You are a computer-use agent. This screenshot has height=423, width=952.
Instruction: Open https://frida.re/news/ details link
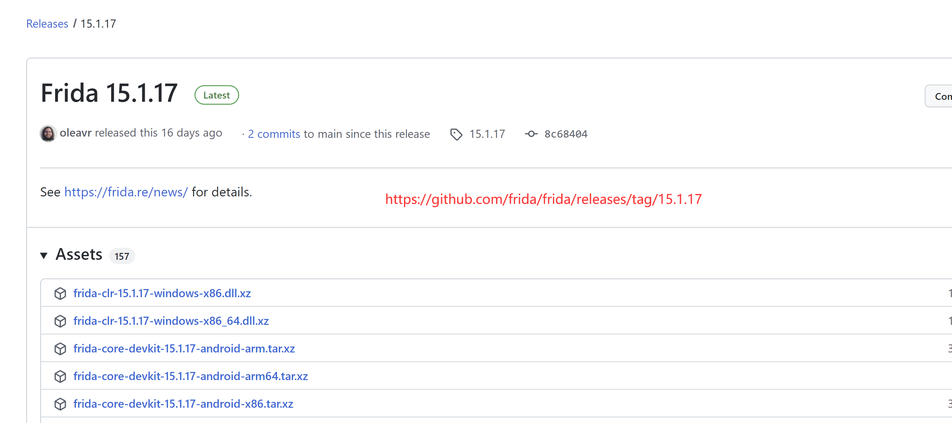(x=126, y=192)
